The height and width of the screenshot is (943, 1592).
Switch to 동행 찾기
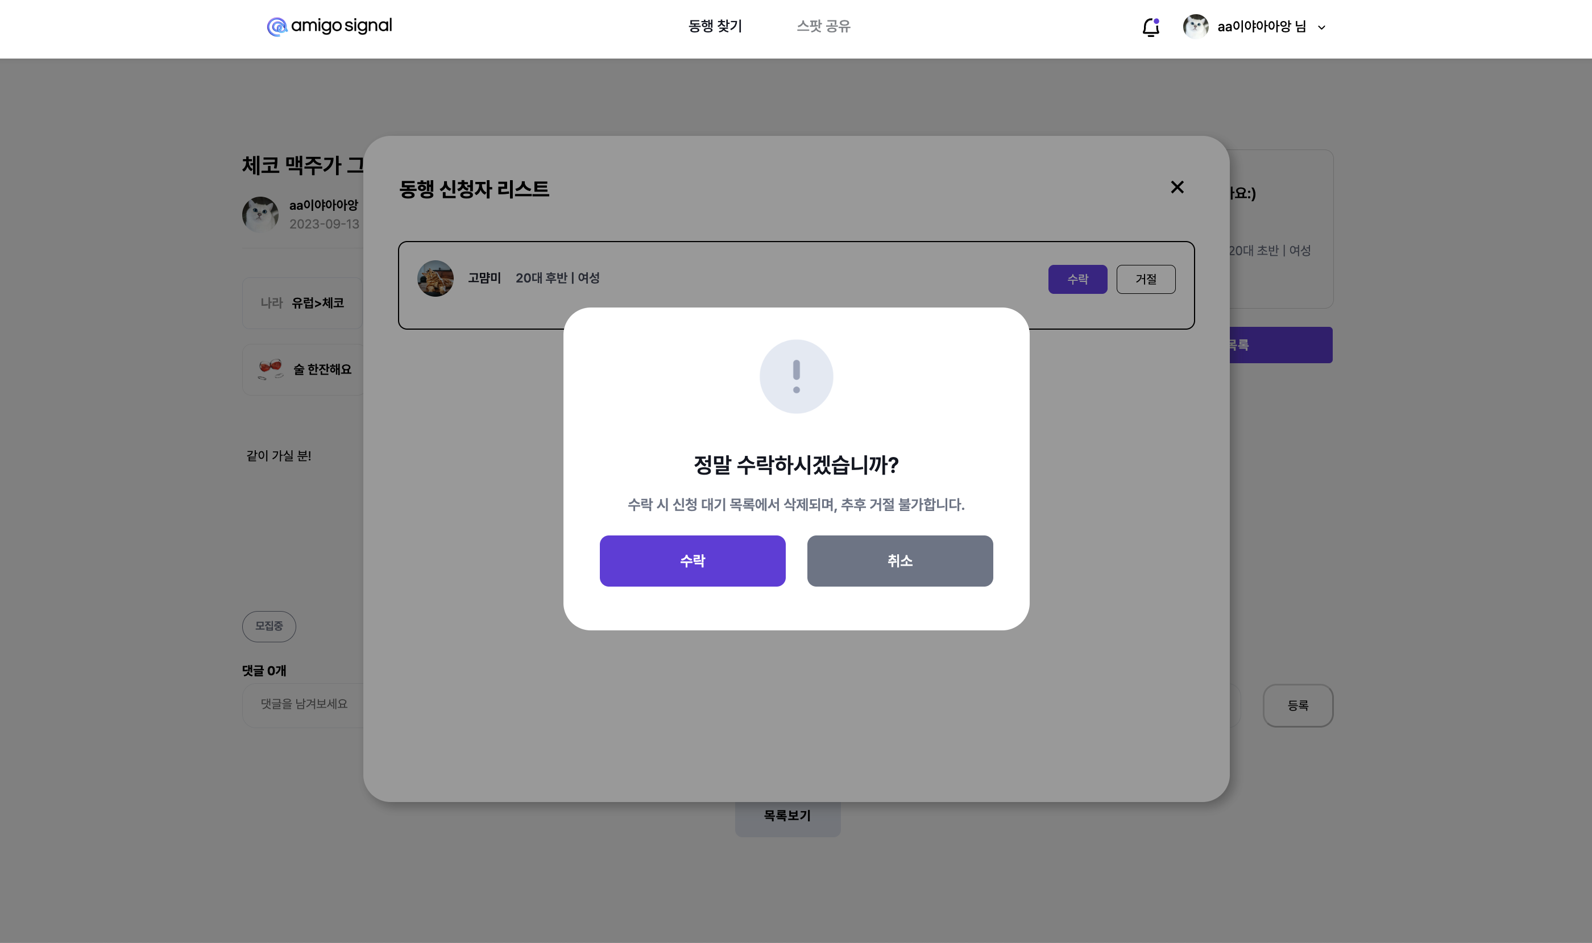tap(714, 26)
